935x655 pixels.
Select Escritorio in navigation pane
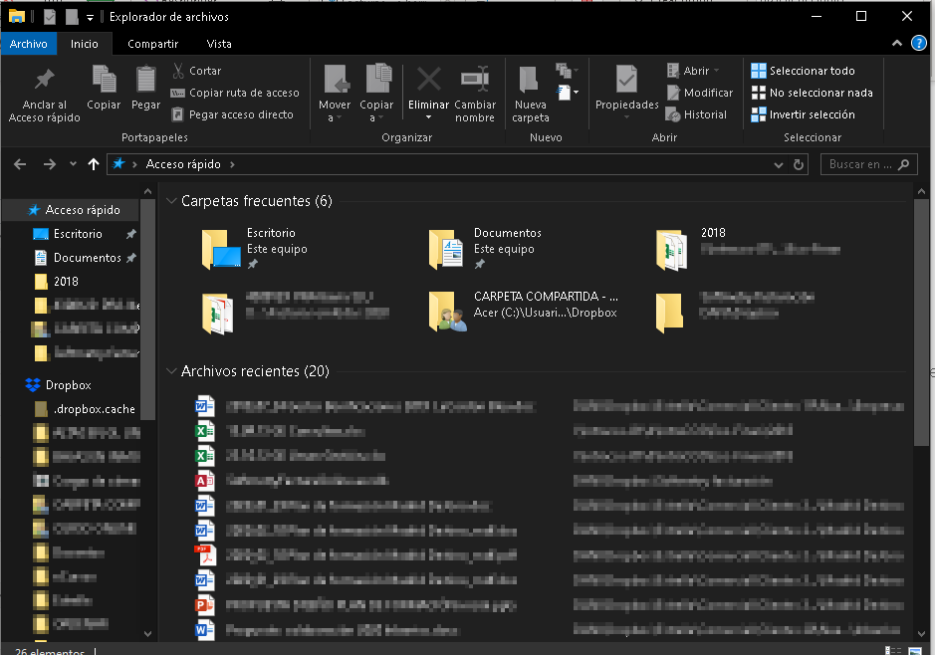coord(78,234)
